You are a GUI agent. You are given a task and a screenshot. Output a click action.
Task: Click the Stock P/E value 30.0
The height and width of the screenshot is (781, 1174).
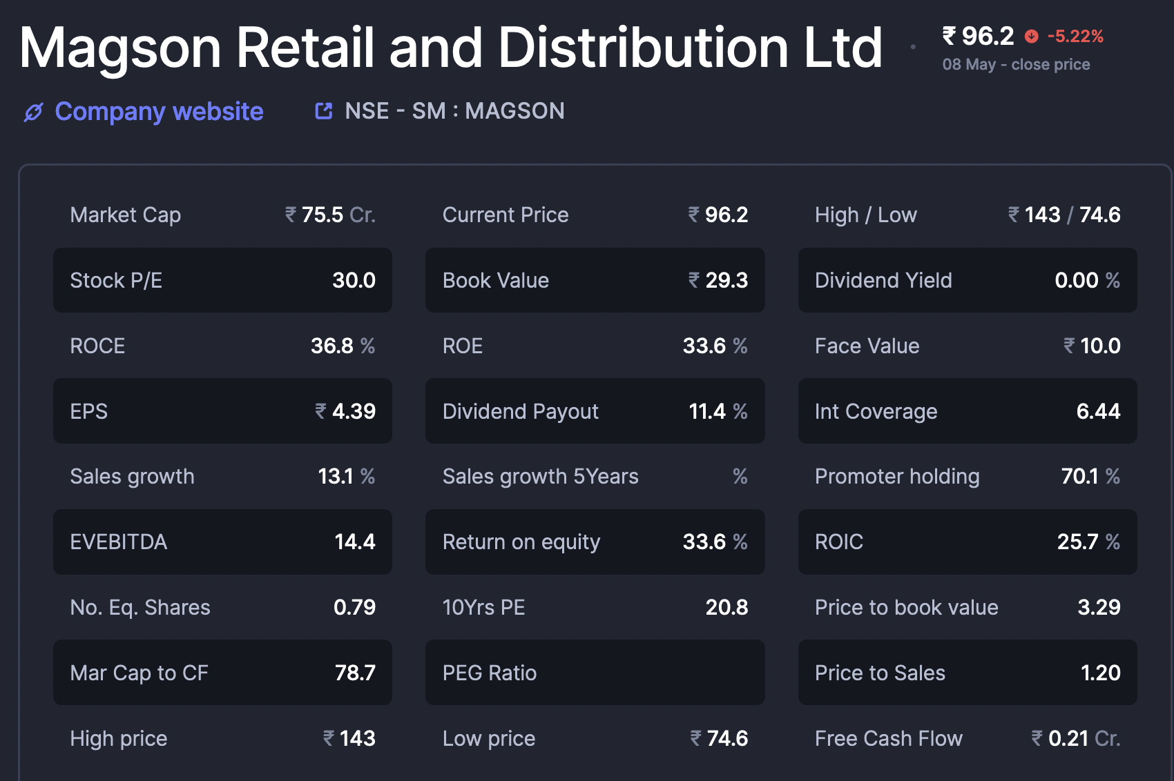354,280
